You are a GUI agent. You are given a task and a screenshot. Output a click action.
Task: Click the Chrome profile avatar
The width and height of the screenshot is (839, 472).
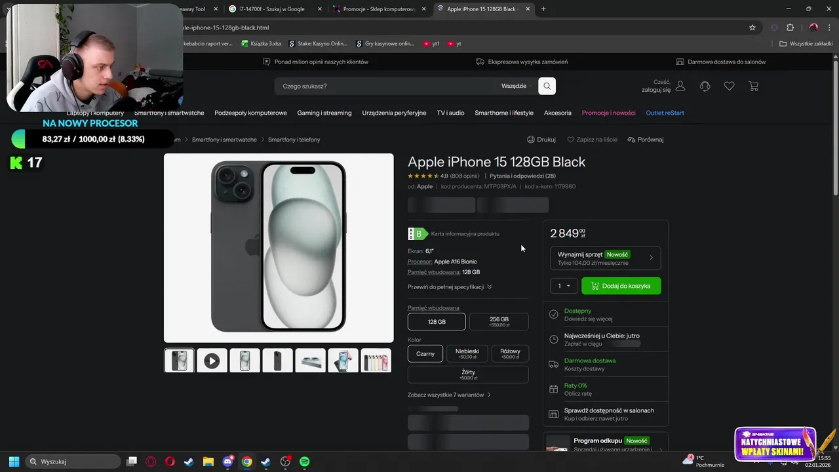tap(813, 28)
